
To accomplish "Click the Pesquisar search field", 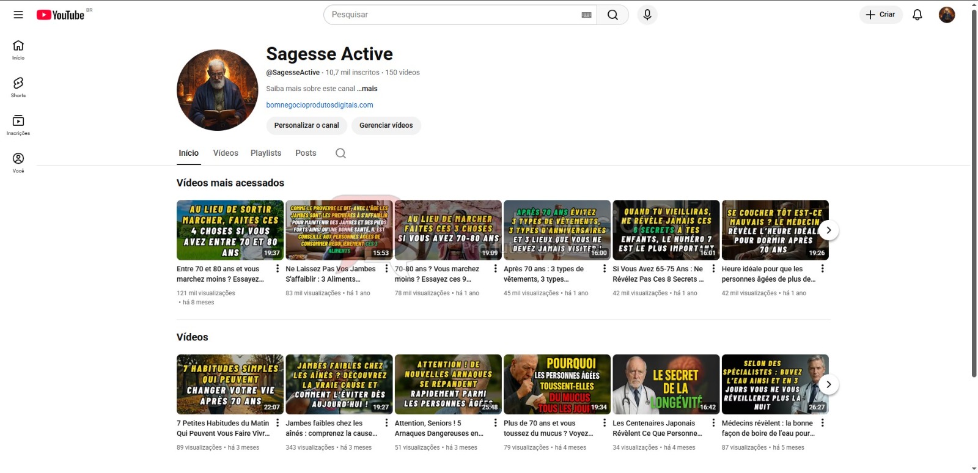I will pyautogui.click(x=452, y=15).
